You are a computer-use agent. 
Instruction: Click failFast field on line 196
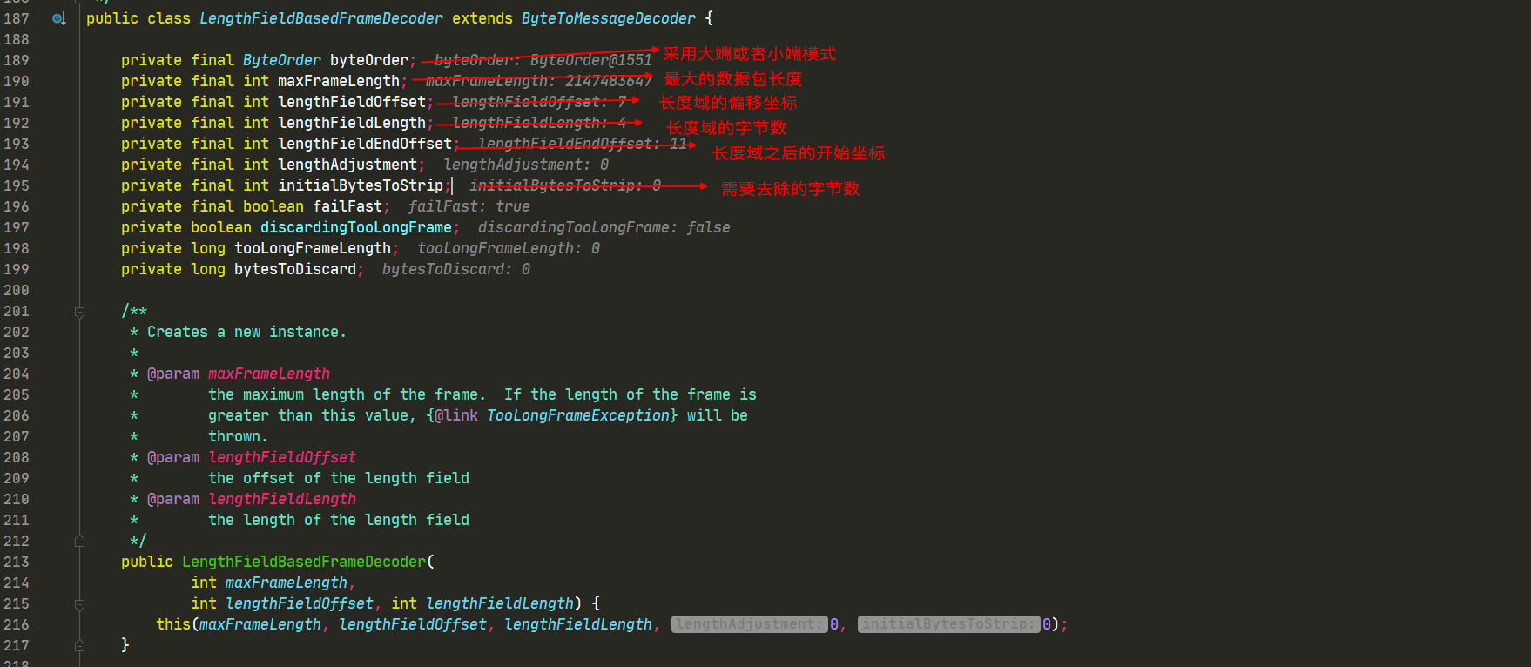click(x=347, y=206)
